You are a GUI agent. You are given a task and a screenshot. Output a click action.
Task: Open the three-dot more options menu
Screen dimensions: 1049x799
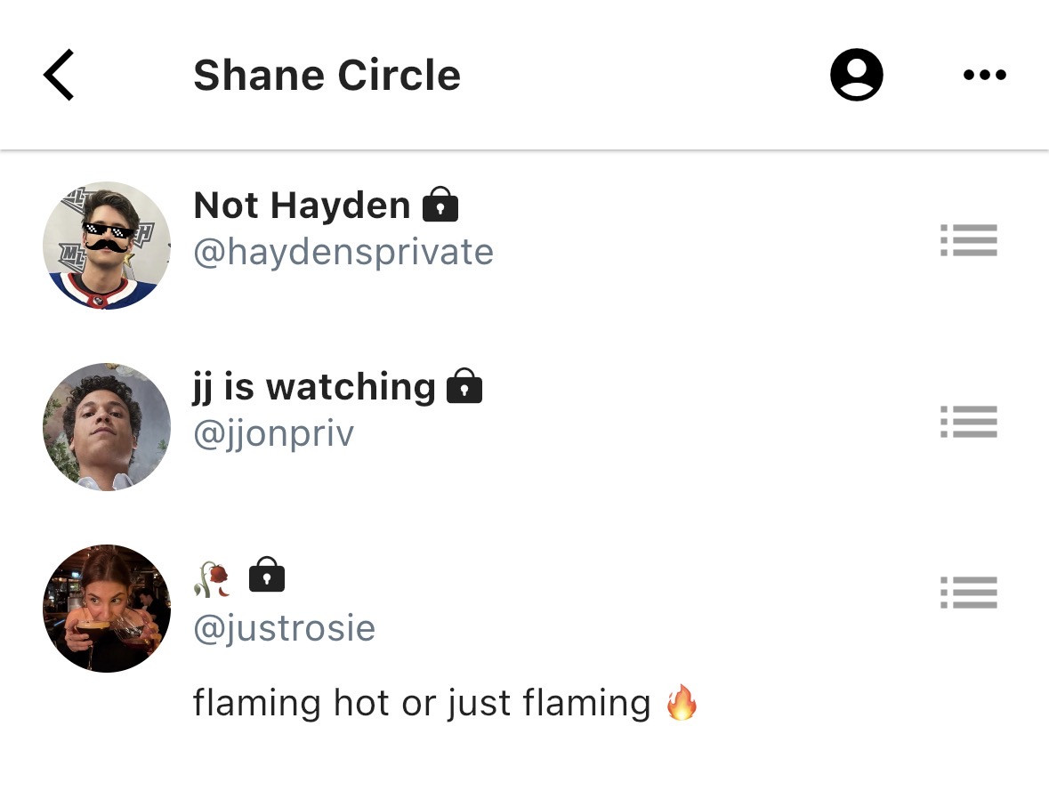pyautogui.click(x=985, y=74)
